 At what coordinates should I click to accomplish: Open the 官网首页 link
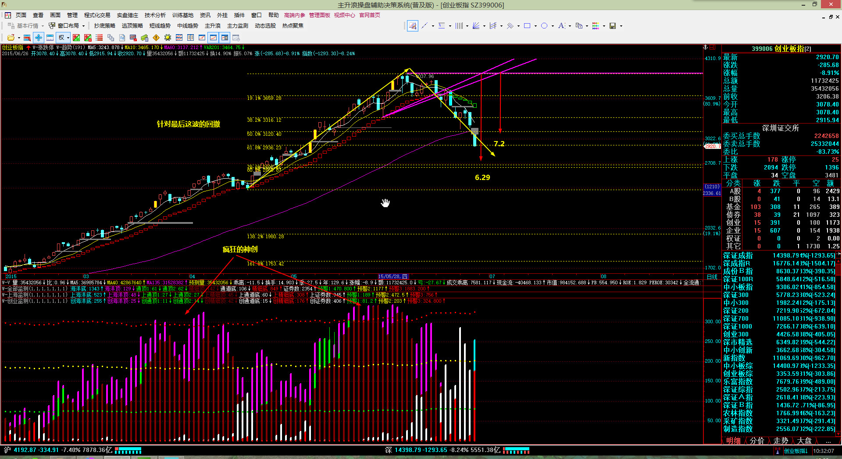tap(370, 15)
